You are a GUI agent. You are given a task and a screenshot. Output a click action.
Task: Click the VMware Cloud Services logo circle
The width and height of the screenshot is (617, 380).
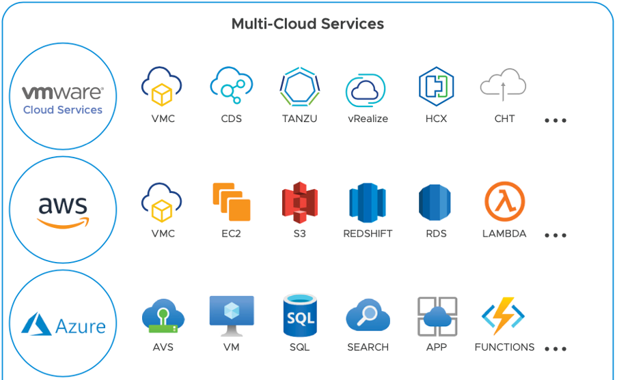pos(63,96)
